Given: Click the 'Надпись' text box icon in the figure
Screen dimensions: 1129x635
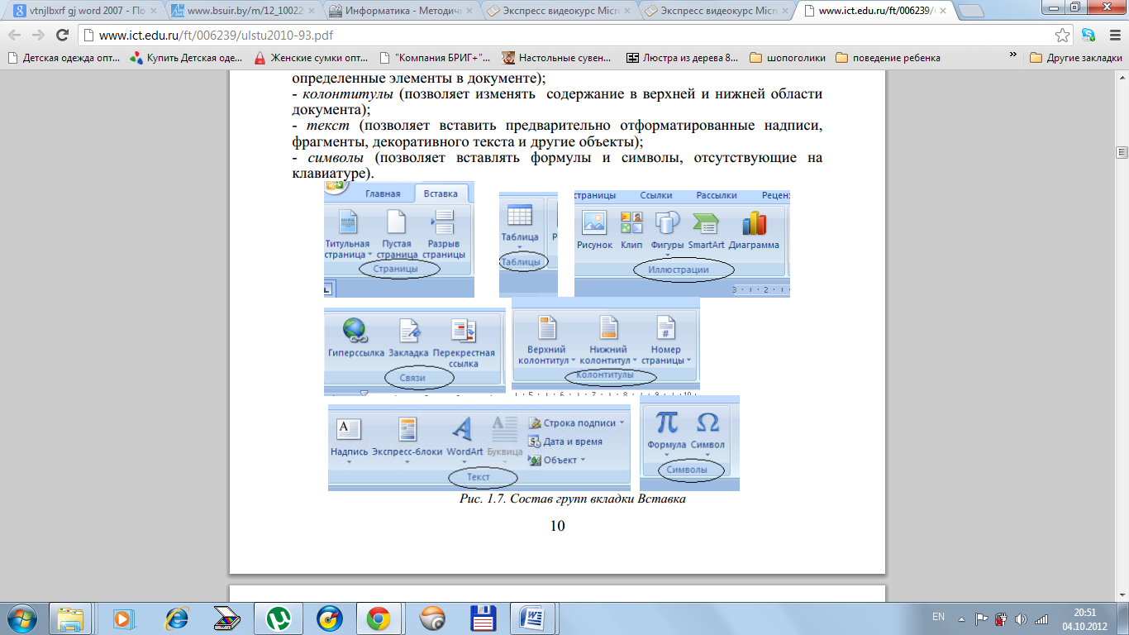Looking at the screenshot, I should 349,429.
